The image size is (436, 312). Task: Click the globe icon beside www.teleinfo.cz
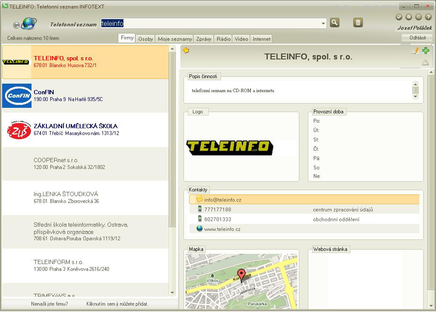199,228
